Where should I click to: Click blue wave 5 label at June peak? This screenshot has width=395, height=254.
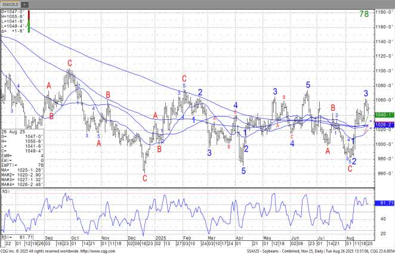(307, 85)
